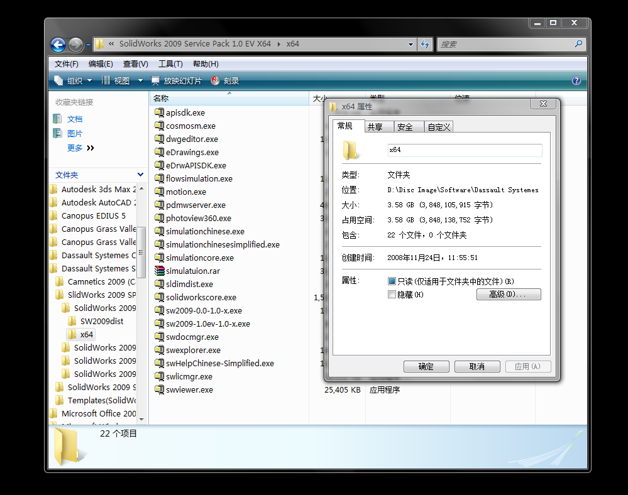Toggle the 只读 read-only checkbox
Viewport: 628px width, 495px height.
tap(392, 281)
